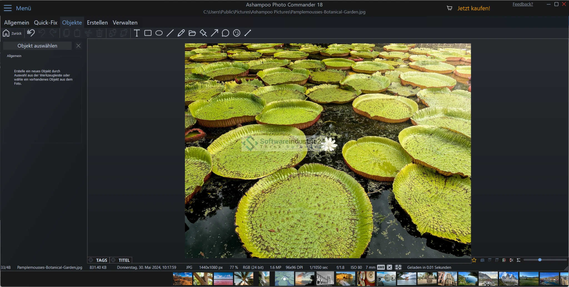Select the Text object tool

[x=136, y=33]
